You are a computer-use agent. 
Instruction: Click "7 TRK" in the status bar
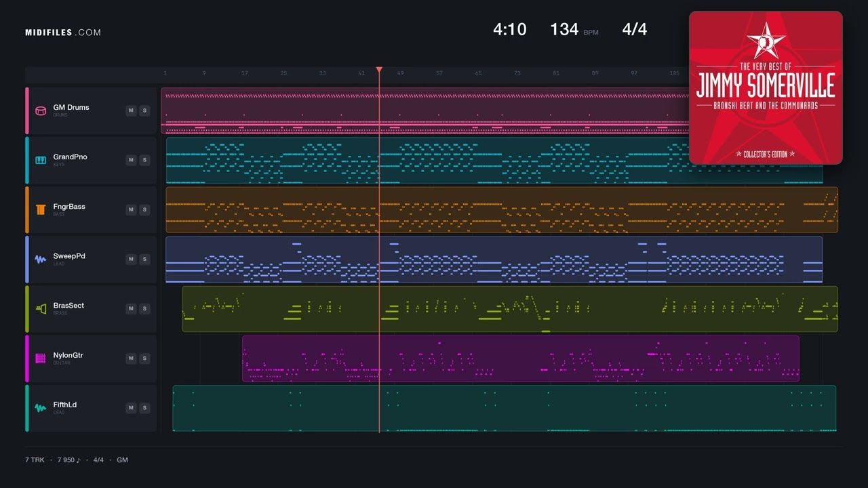35,460
